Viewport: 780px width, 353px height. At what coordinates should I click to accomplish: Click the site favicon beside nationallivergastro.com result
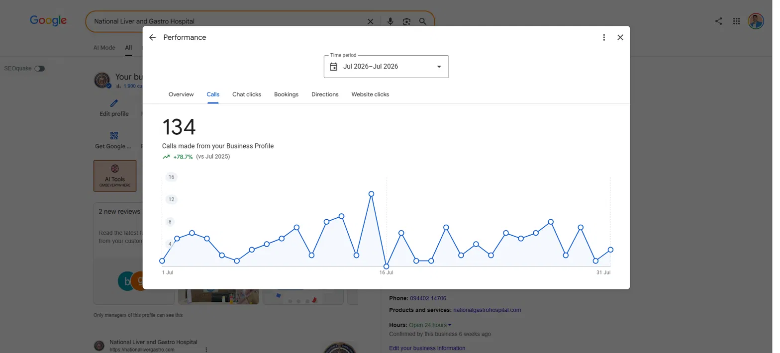tap(99, 346)
